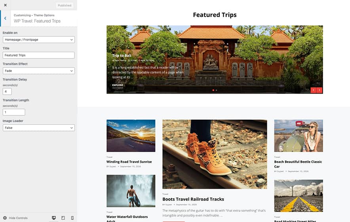Click the Hide Controls collapse arrow icon
The width and height of the screenshot is (350, 222).
point(5,218)
